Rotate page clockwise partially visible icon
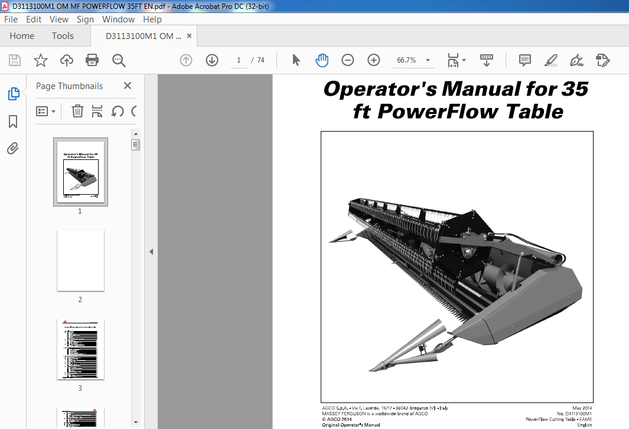Image resolution: width=629 pixels, height=429 pixels. [134, 111]
